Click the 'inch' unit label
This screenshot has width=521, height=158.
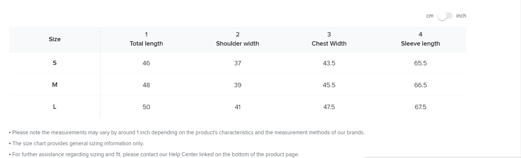point(461,16)
